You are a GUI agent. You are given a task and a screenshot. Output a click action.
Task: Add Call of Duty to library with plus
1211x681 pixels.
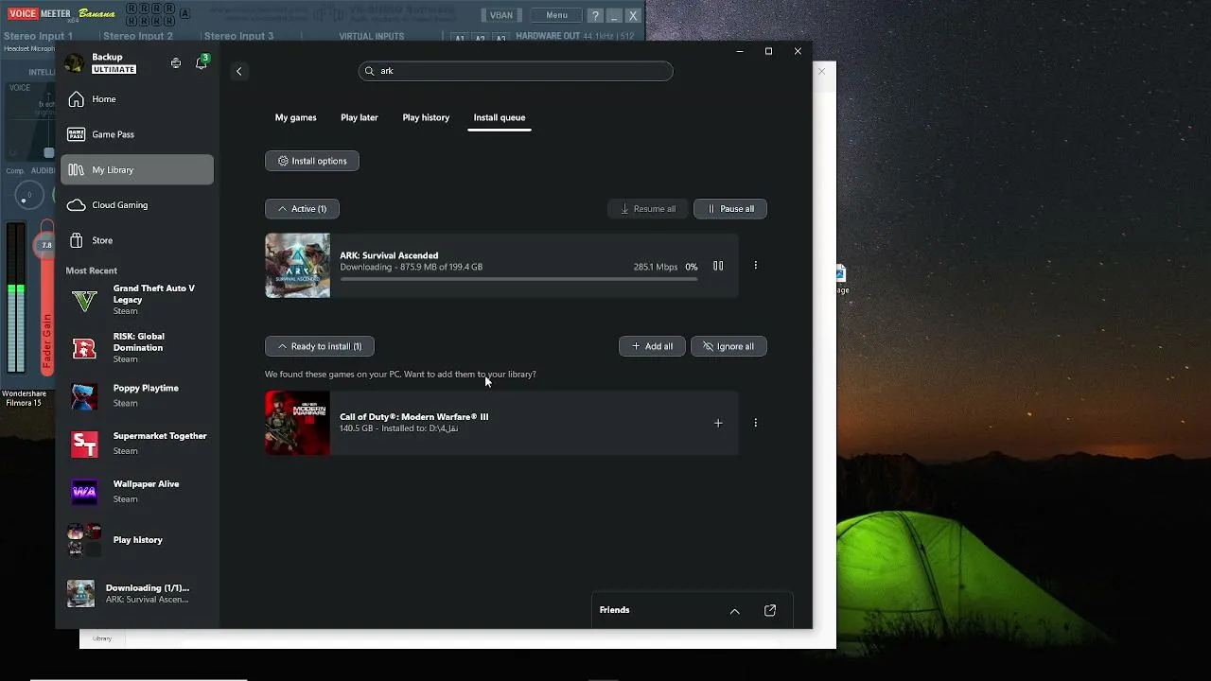(x=718, y=423)
